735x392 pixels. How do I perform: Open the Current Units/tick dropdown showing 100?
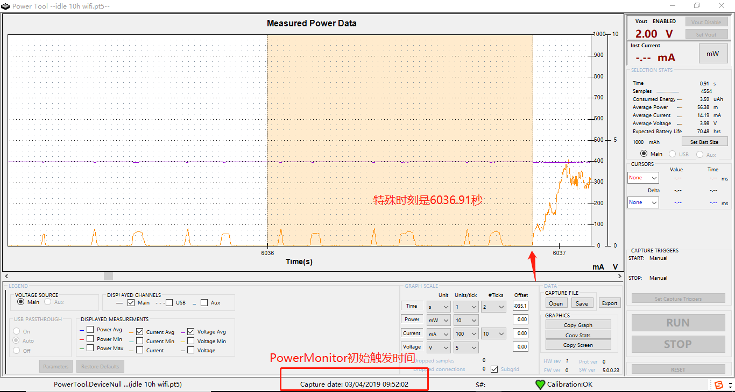point(466,334)
